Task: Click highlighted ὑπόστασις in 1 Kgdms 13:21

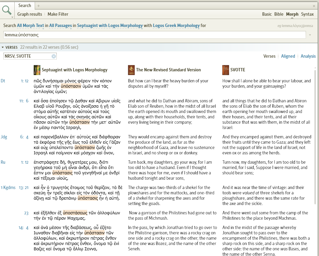Action: [x=88, y=198]
